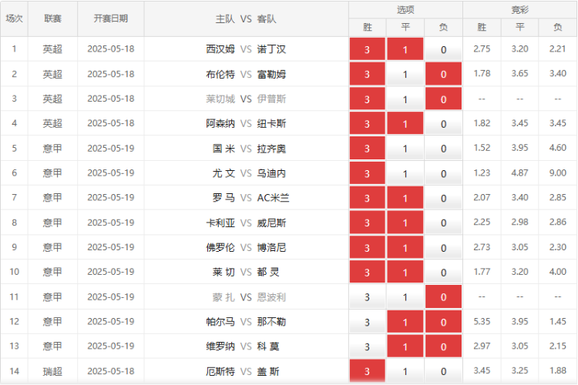This screenshot has width=578, height=385.
Task: Click win odds 1.82 for 阿森纳 match
Action: 482,123
